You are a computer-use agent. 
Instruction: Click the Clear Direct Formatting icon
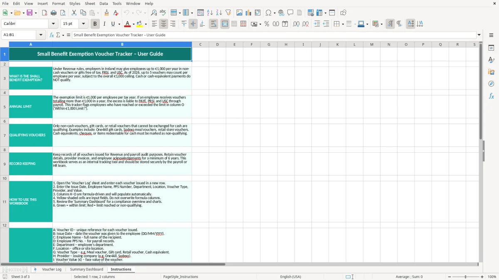click(116, 13)
